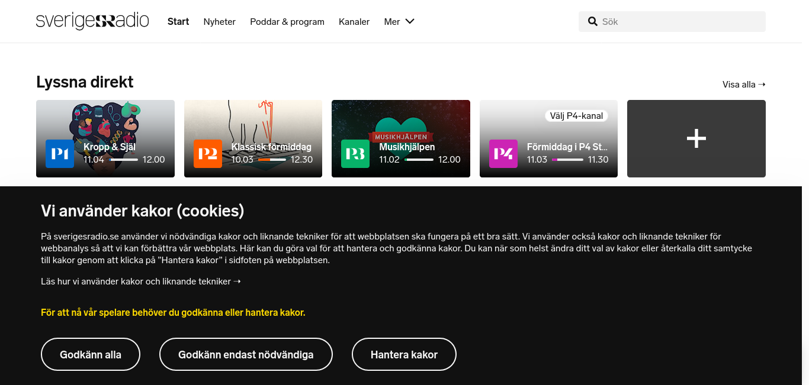Click the Hantera kakor button
Screen dimensions: 809x385
[404, 354]
